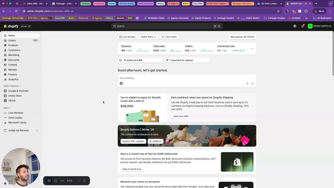
Task: Open Google & YouTube sales channel
Action: [20, 91]
